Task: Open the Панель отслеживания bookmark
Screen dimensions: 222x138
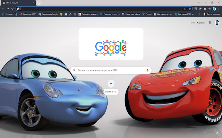Action: click(x=88, y=14)
